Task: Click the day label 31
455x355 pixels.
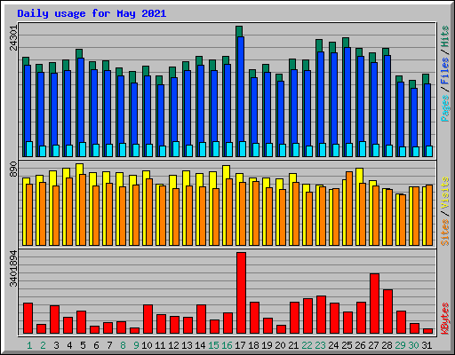Action: coord(427,345)
